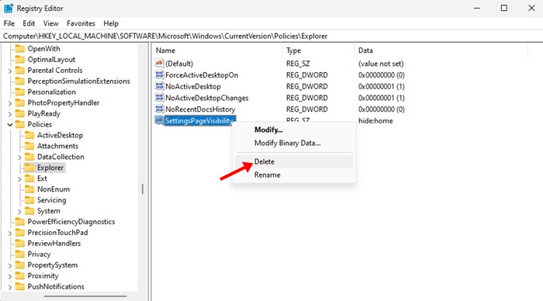The height and width of the screenshot is (301, 543).
Task: Click the NoRecentDocsHistory DWORD icon
Action: tap(159, 109)
